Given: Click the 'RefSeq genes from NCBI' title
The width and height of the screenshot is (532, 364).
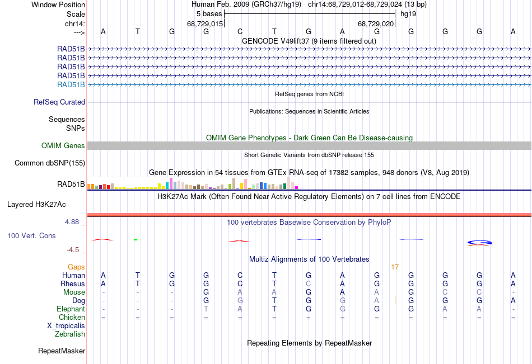Looking at the screenshot, I should (x=309, y=94).
